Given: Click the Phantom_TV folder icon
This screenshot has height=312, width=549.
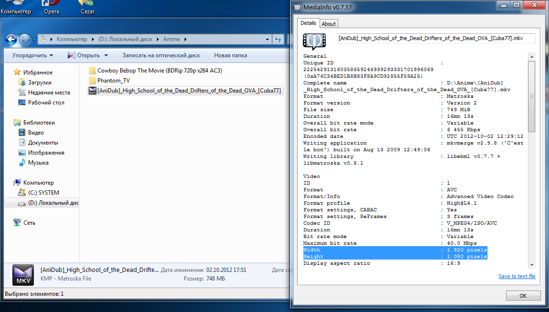Looking at the screenshot, I should coord(92,81).
